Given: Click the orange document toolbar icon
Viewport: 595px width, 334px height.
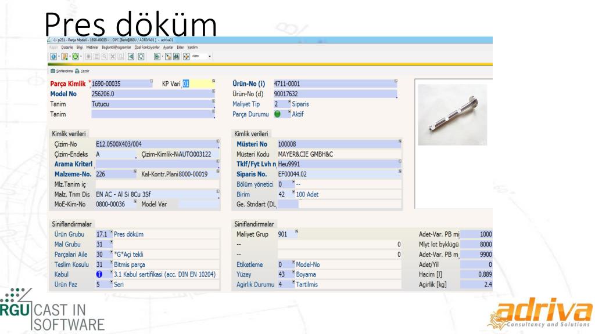Looking at the screenshot, I should tap(64, 56).
